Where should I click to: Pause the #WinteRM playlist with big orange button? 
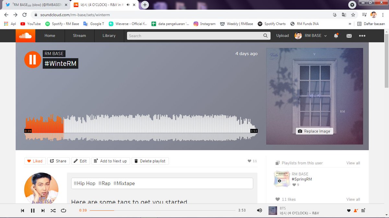[32, 59]
